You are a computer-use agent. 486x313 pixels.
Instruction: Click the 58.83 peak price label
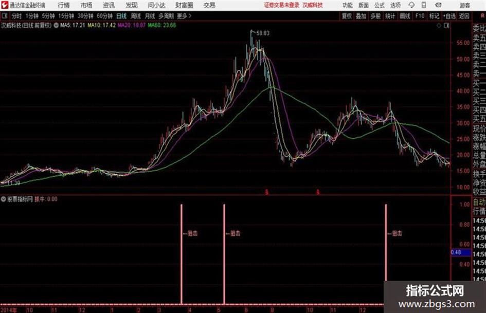pyautogui.click(x=263, y=33)
